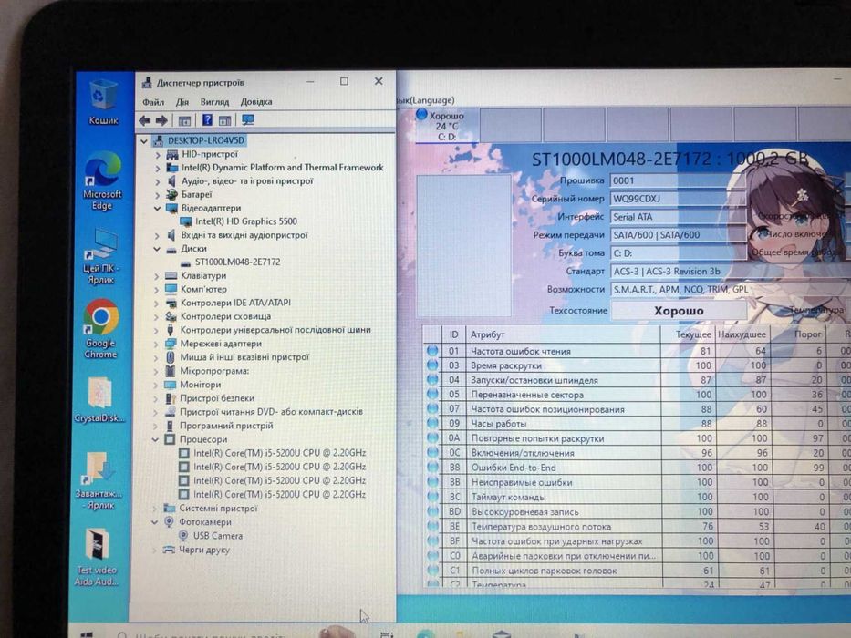
Task: Click the status circle on row 05 Переназначенные сектора
Action: 432,395
